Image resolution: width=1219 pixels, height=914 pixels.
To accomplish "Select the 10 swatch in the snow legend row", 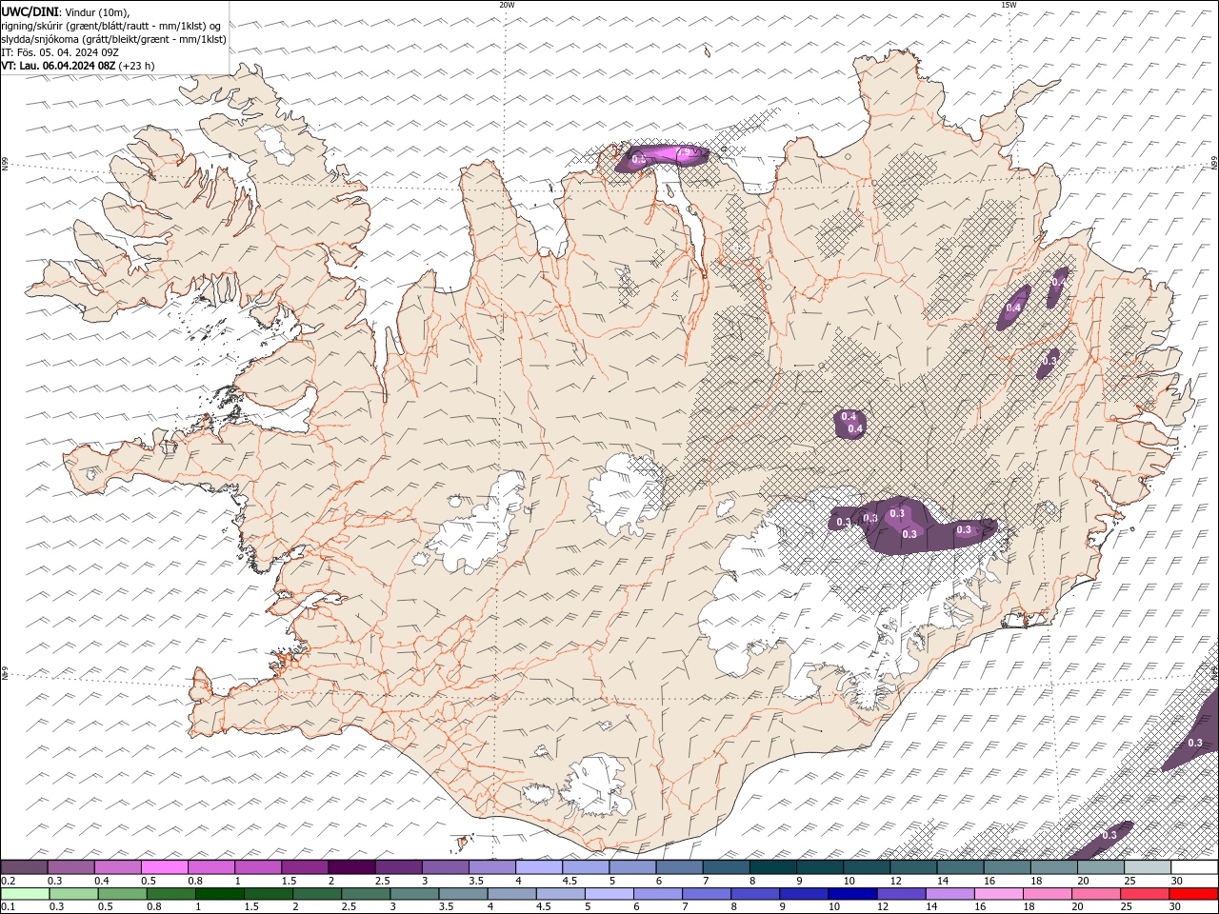I will [x=865, y=867].
